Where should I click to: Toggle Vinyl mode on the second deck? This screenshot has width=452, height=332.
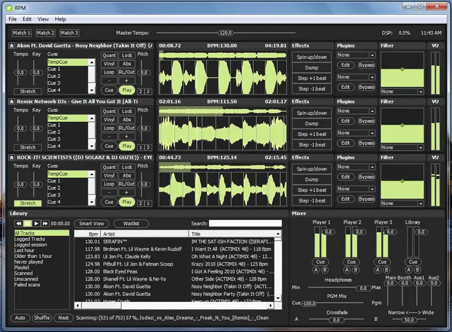109,120
